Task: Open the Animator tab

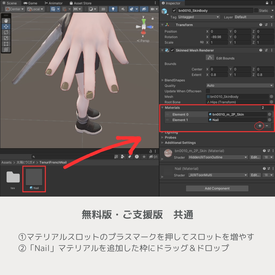Action: click(54, 3)
